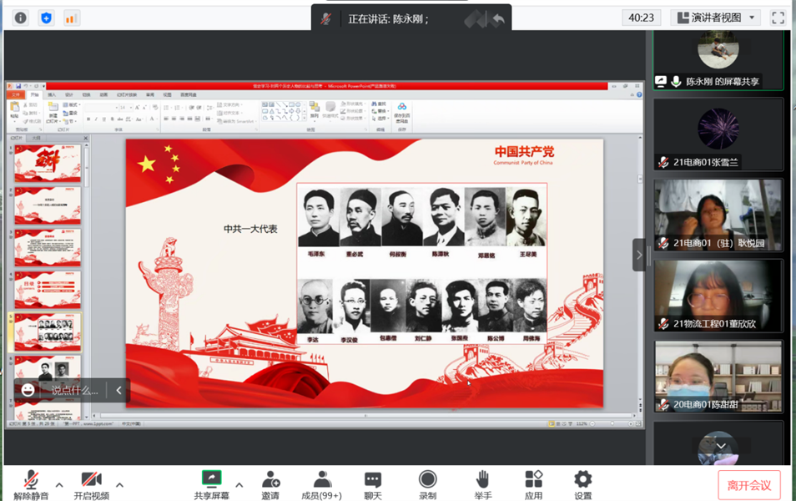Expand audio options arrow beside 解除静音

59,484
